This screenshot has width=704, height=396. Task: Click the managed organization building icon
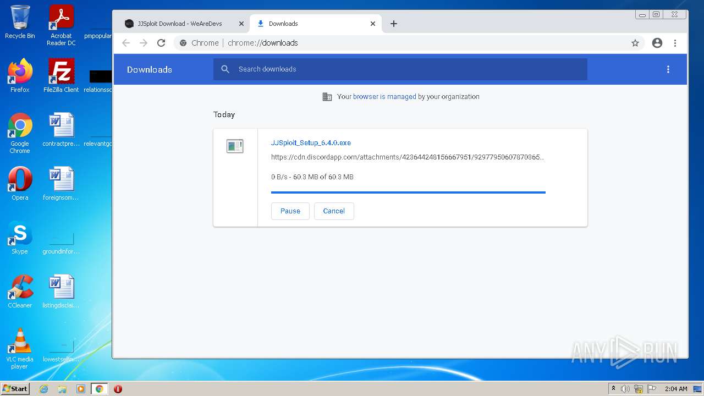[327, 97]
